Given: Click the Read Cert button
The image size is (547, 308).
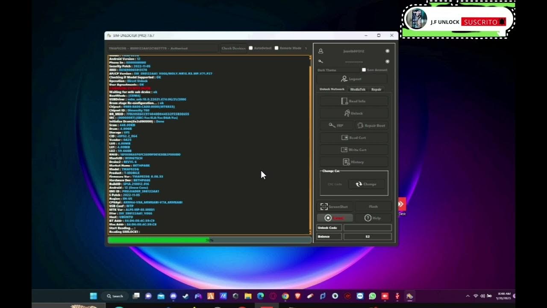Looking at the screenshot, I should click(354, 138).
